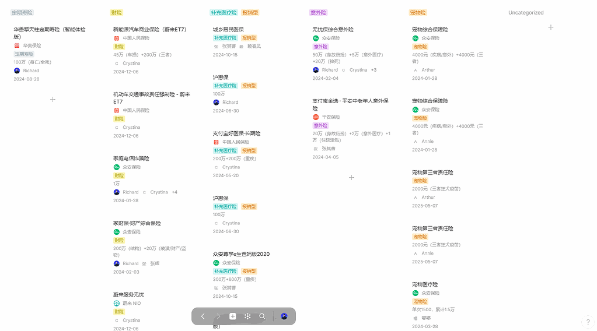597x331 pixels.
Task: Click 补充医疗险 tag on 城乡居民医保 card
Action: pos(225,38)
